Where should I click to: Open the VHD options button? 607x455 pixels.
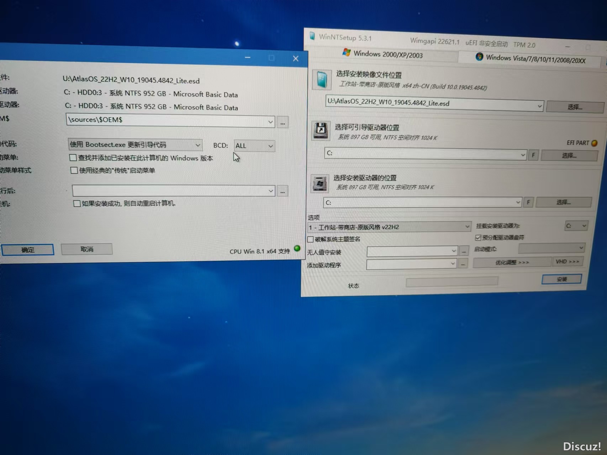point(567,261)
